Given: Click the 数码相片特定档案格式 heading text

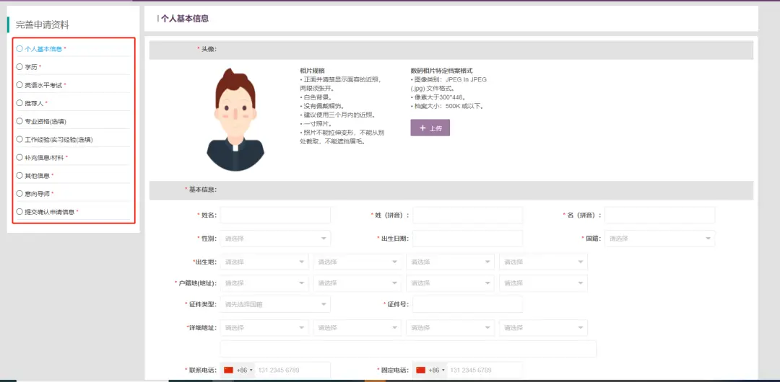Looking at the screenshot, I should click(x=441, y=71).
